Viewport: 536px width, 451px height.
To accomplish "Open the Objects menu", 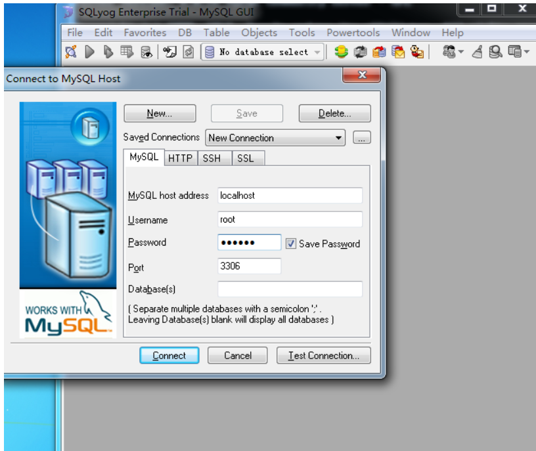I will pos(259,33).
